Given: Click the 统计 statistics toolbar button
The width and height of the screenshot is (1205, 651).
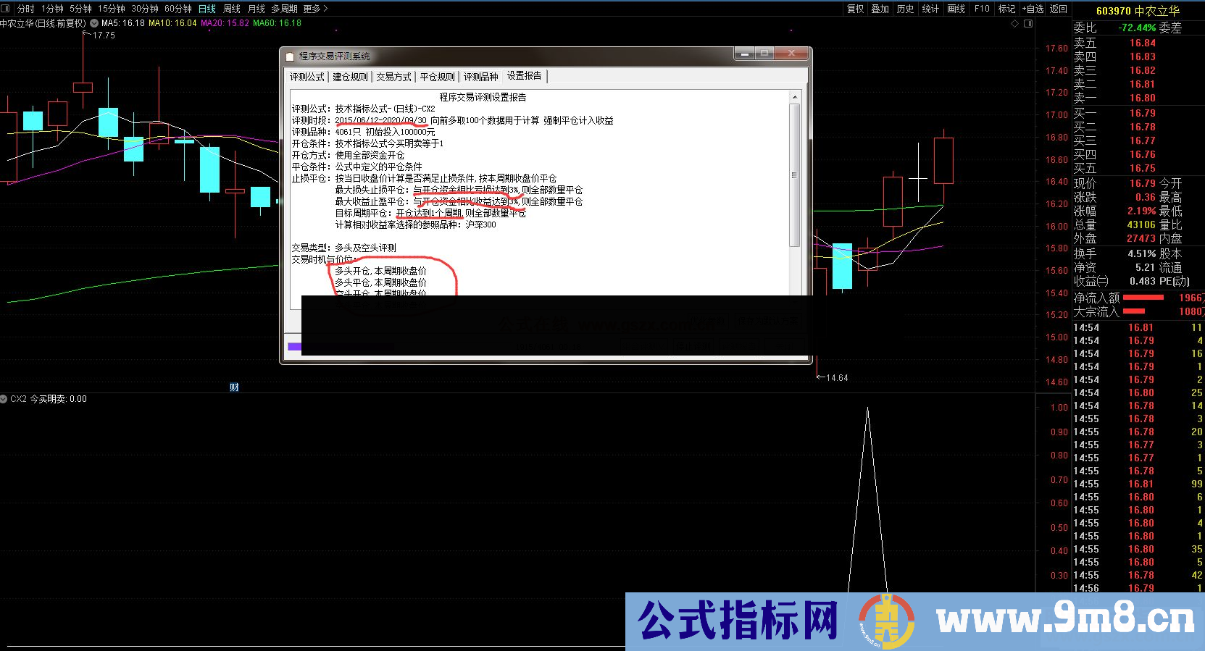Looking at the screenshot, I should pyautogui.click(x=930, y=9).
